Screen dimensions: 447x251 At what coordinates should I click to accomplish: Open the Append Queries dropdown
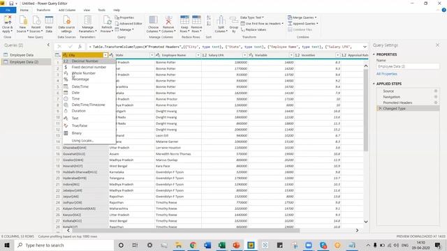(303, 24)
